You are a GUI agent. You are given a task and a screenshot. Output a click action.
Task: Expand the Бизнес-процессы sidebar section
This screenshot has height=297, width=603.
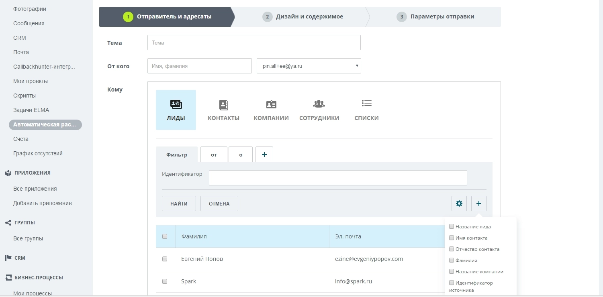click(x=39, y=277)
